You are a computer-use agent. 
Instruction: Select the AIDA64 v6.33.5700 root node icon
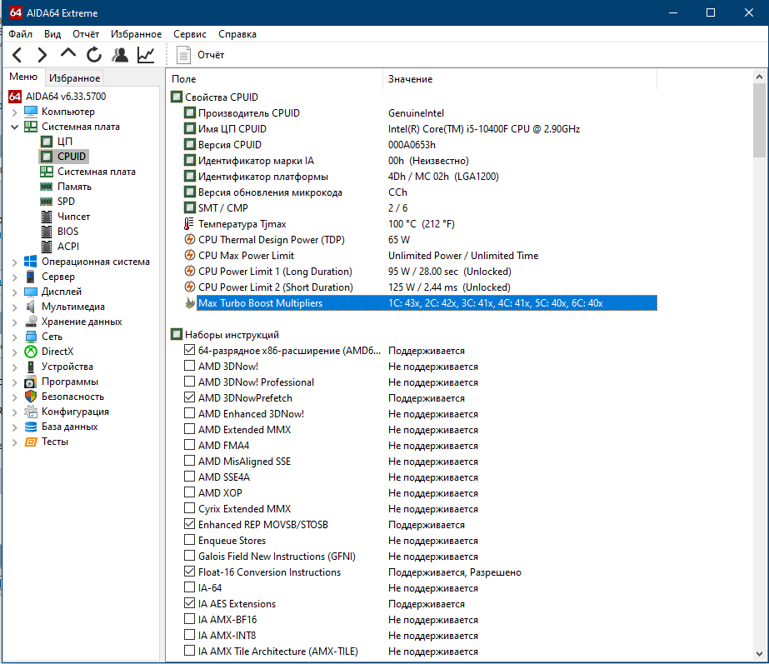point(15,97)
